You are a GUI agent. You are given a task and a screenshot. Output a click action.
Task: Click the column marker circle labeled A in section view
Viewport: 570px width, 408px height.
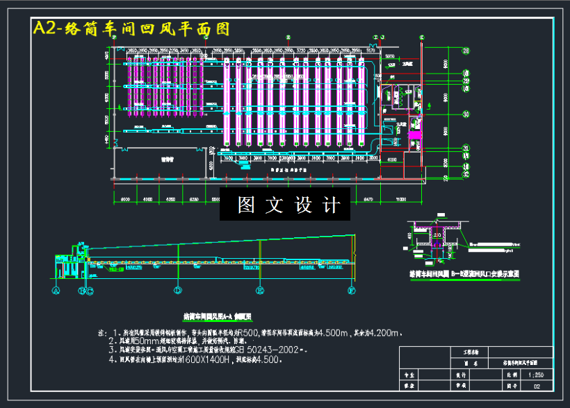(x=56, y=289)
